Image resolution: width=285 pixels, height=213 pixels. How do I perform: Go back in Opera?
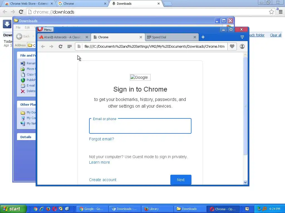tap(43, 47)
